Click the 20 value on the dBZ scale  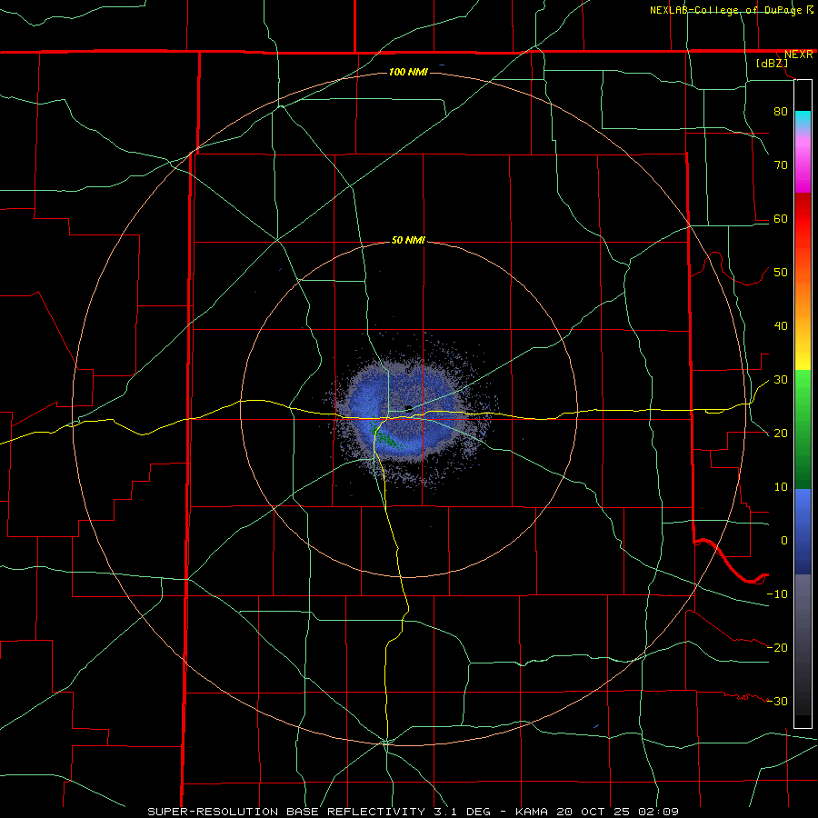tap(781, 434)
